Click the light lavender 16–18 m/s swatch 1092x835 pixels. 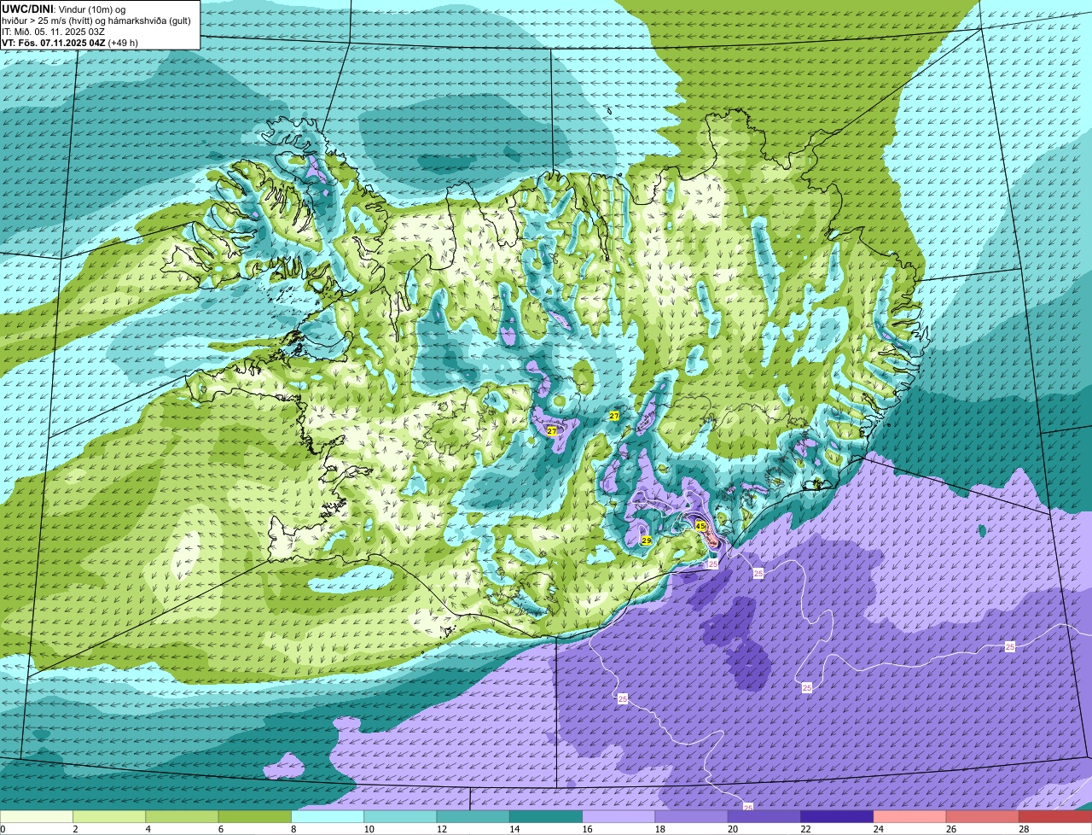[x=619, y=816]
